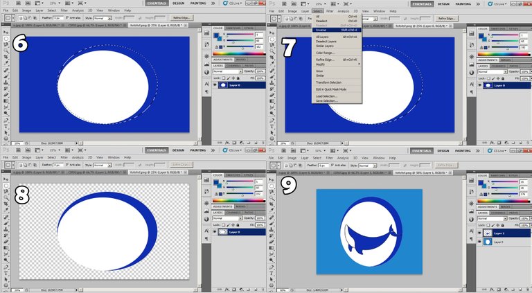Click foreground color swatch in screenshot 6
Viewport: 532px width, 293px height.
pyautogui.click(x=216, y=35)
